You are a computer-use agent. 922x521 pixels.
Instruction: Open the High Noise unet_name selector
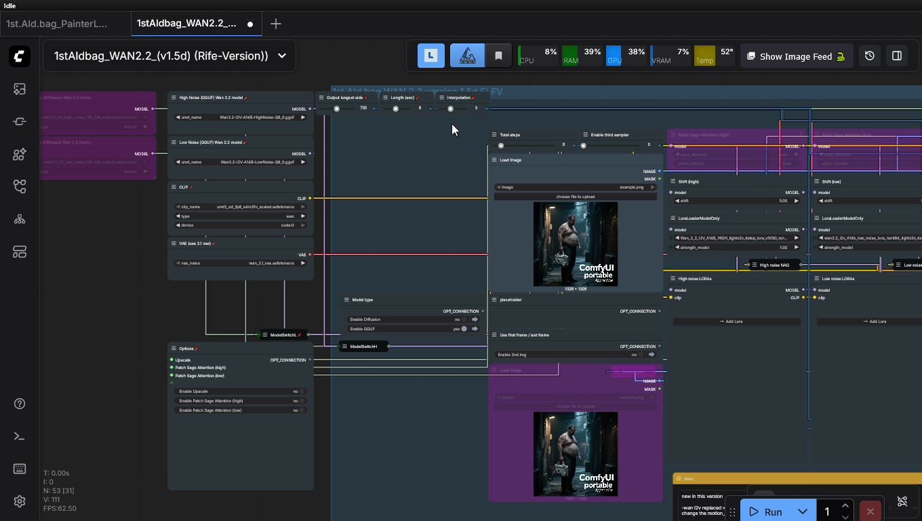pyautogui.click(x=240, y=117)
